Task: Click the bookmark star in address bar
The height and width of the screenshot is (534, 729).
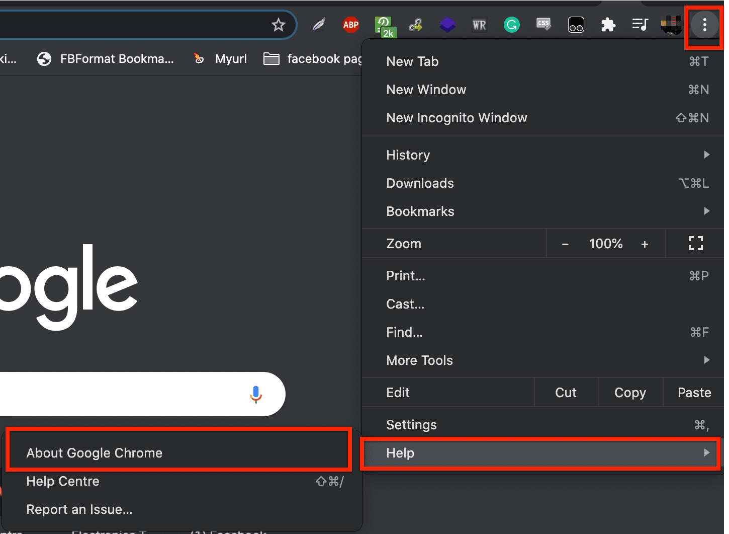Action: pos(278,25)
